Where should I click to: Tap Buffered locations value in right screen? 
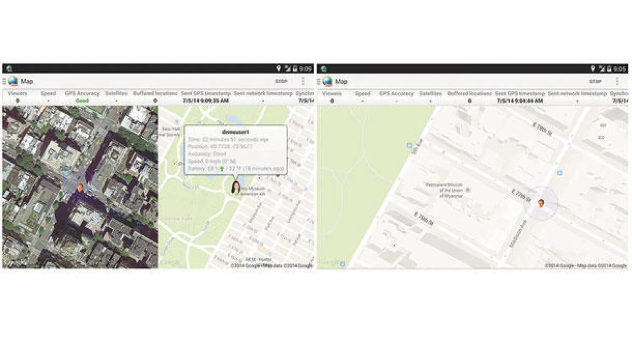[x=469, y=101]
